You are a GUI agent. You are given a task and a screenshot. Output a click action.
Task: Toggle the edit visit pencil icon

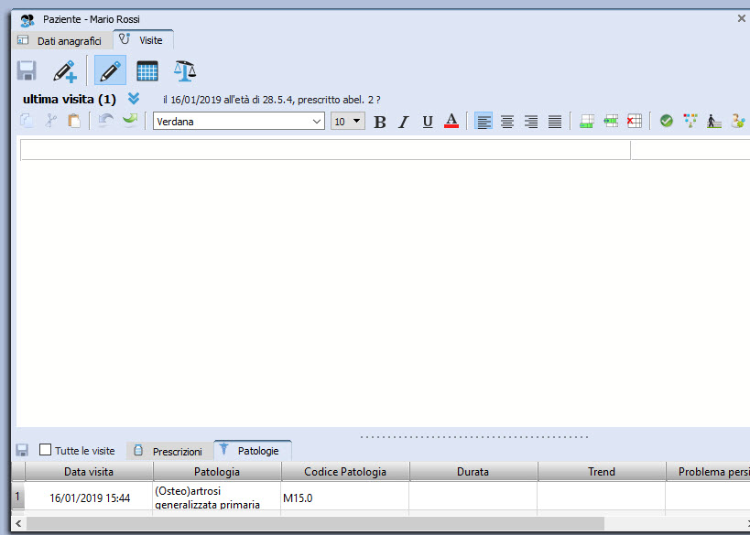point(110,70)
